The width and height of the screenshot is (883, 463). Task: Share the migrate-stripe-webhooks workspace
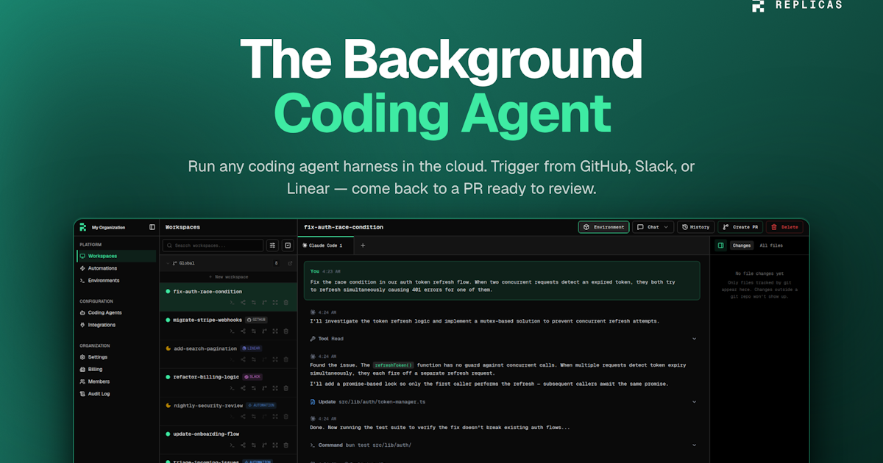[243, 331]
